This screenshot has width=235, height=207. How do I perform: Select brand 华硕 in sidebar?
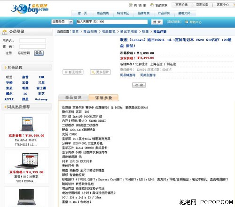(x=9, y=82)
